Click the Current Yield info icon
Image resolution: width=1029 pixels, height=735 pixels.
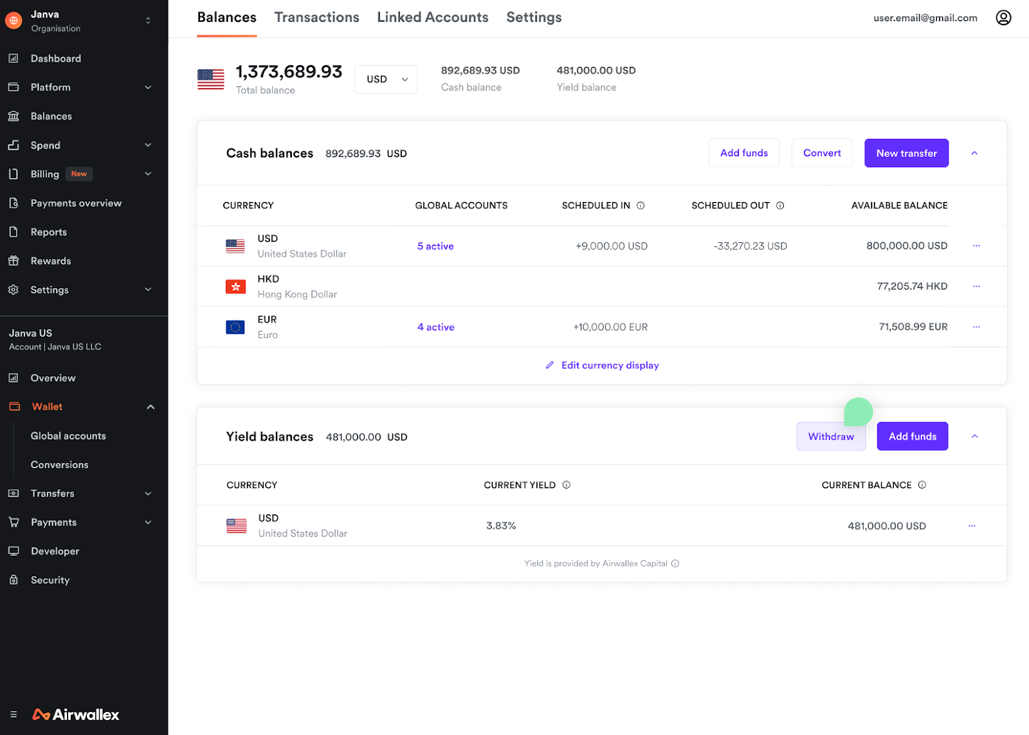click(x=567, y=485)
